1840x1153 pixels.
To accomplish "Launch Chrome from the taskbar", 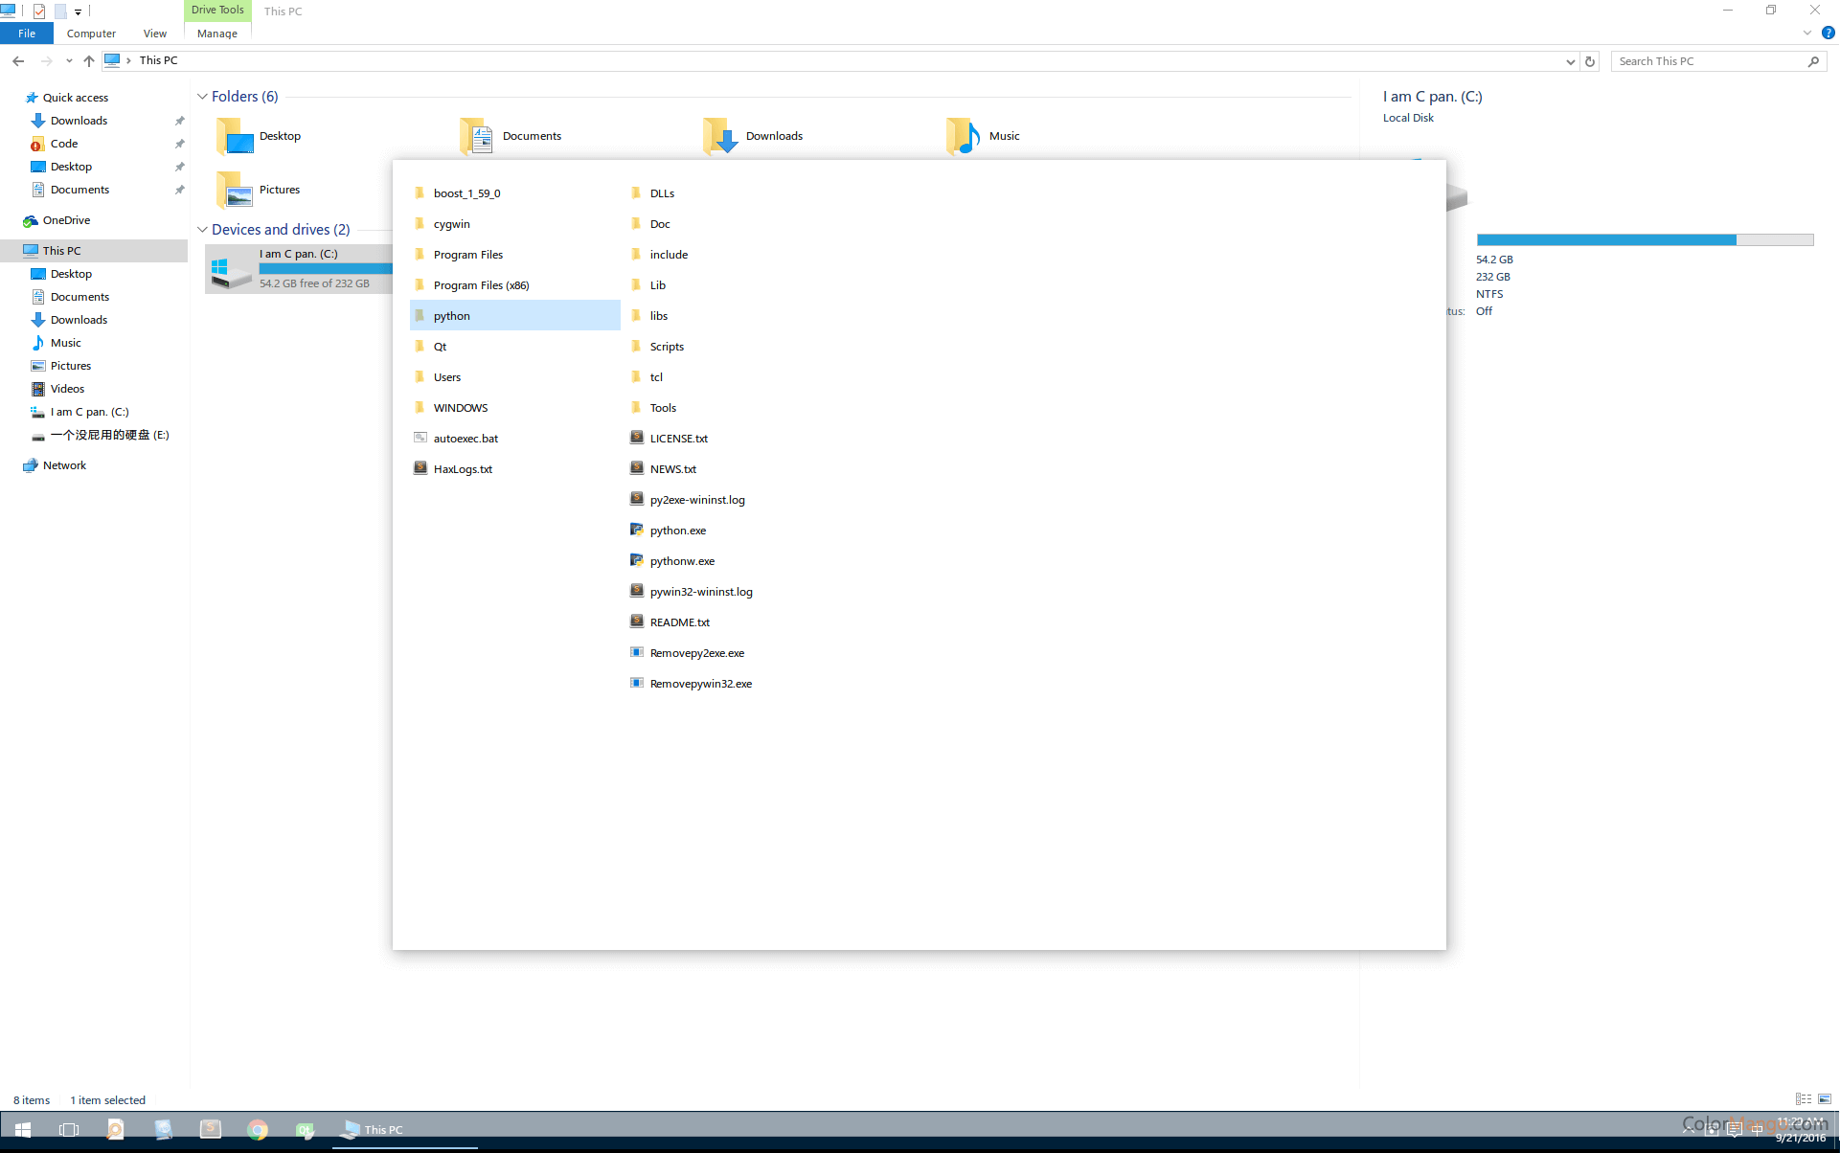I will click(x=258, y=1130).
